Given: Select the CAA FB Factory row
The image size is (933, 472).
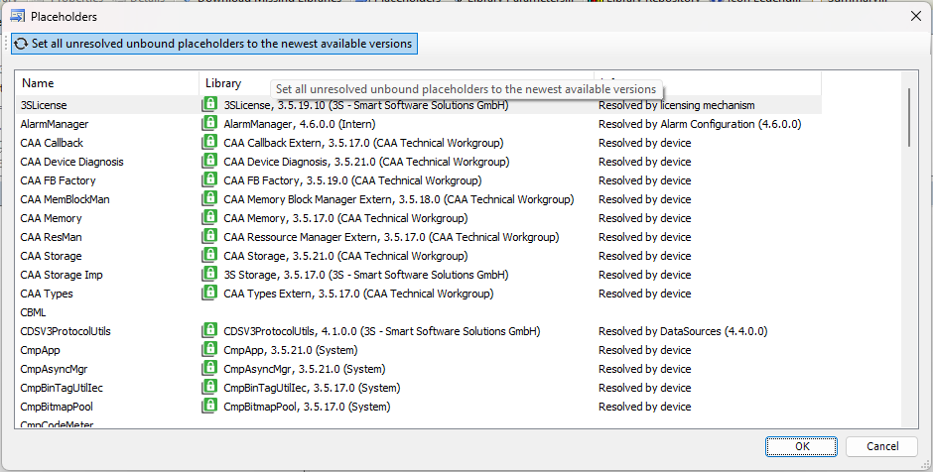Looking at the screenshot, I should 58,180.
